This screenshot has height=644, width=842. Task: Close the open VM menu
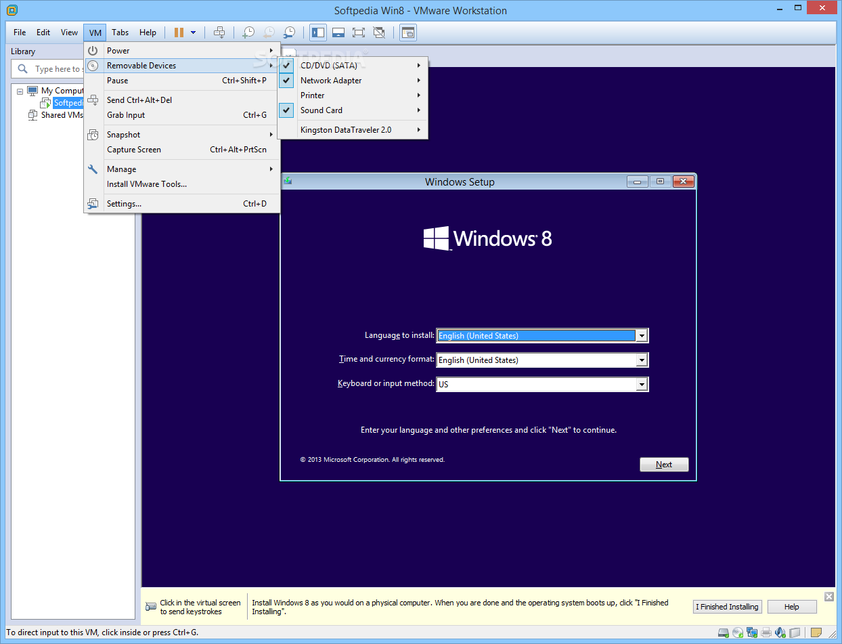[95, 33]
